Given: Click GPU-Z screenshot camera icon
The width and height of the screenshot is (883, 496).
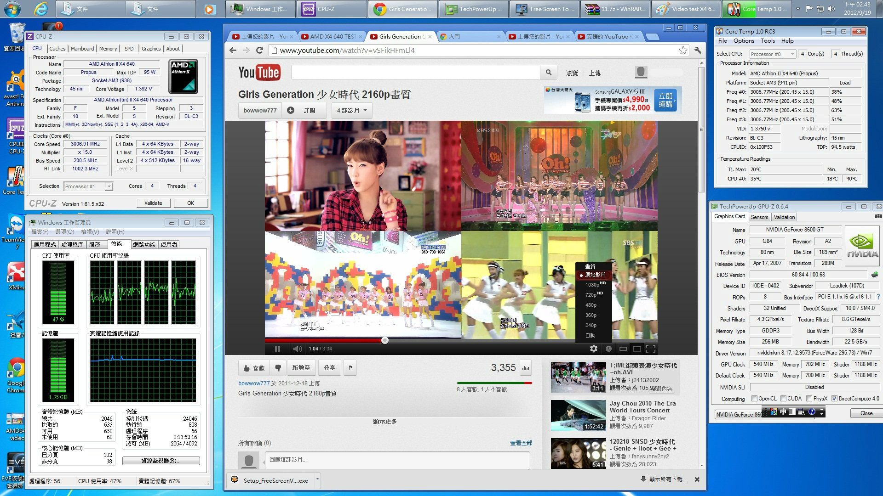Looking at the screenshot, I should click(x=877, y=216).
